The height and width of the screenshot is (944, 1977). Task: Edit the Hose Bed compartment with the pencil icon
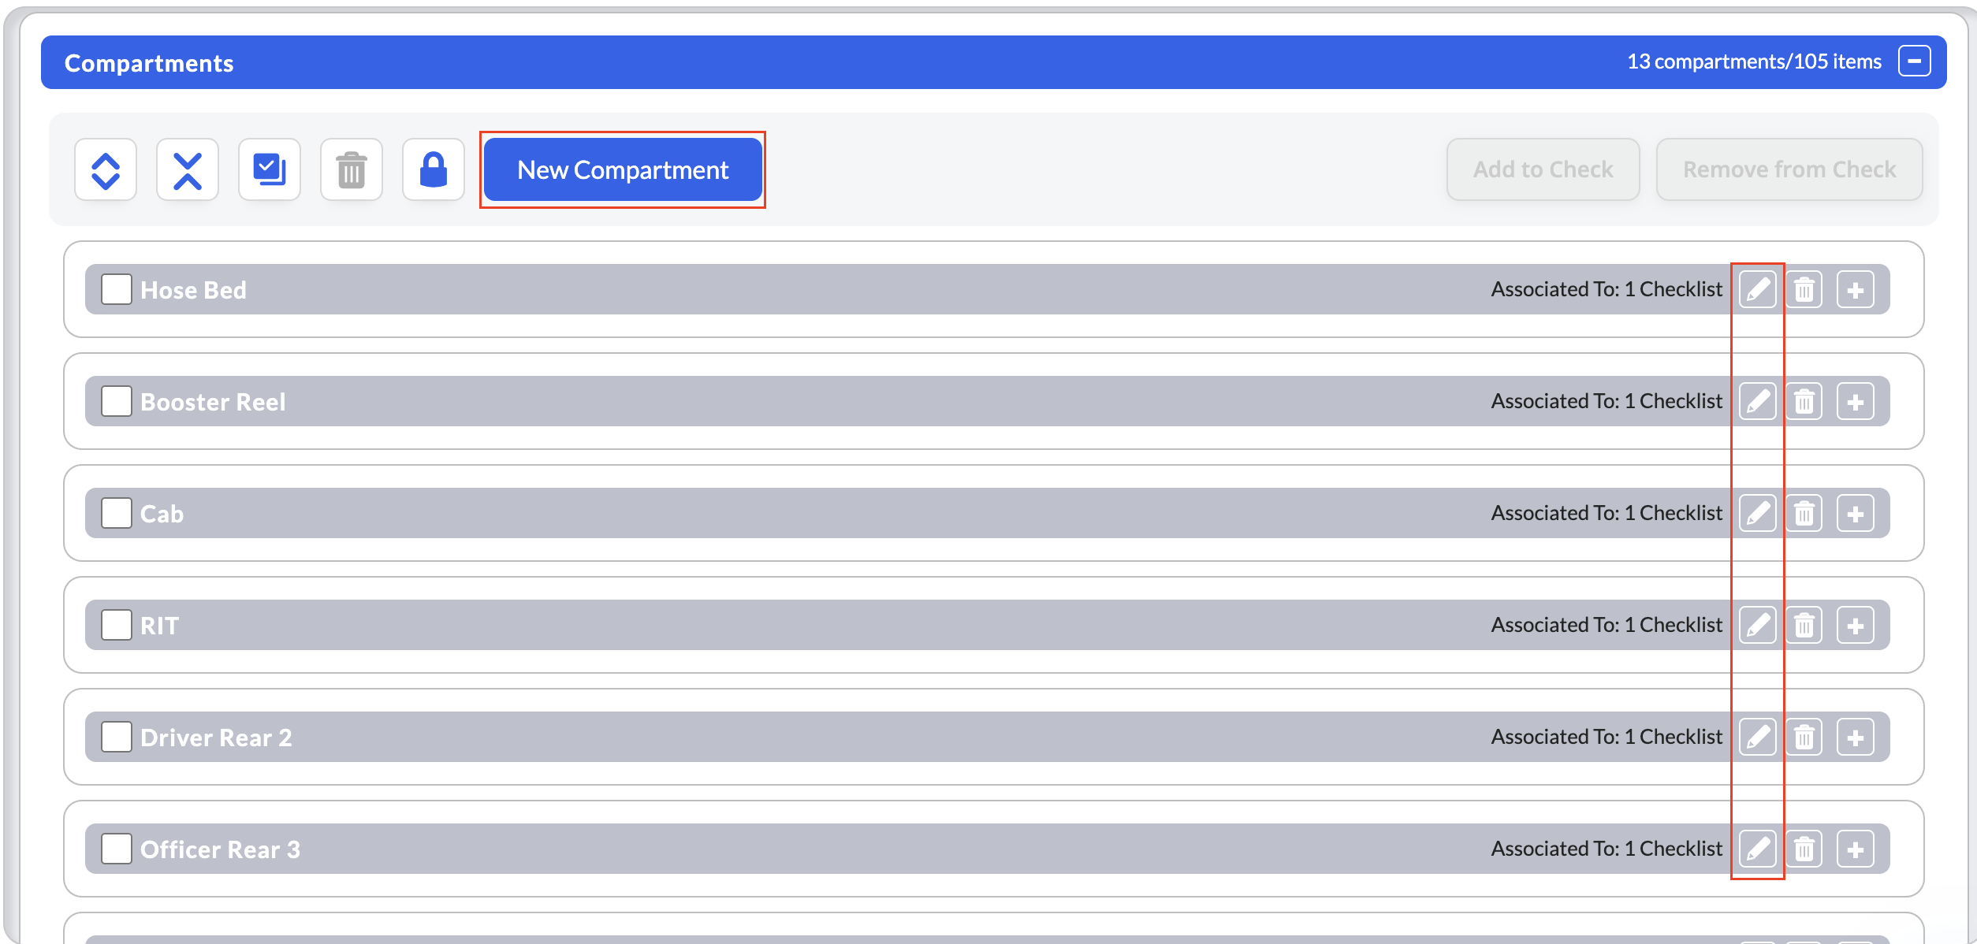(1758, 290)
